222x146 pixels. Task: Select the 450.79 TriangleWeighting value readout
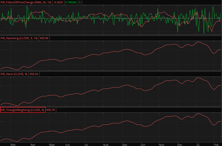[x=50, y=110]
